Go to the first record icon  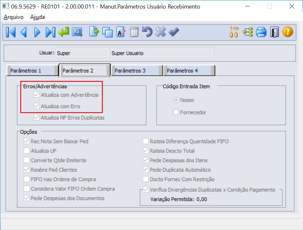[x=11, y=32]
